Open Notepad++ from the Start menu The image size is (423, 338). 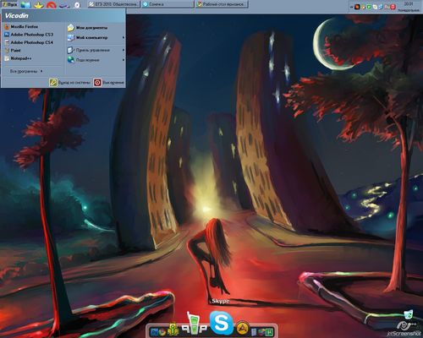18,58
